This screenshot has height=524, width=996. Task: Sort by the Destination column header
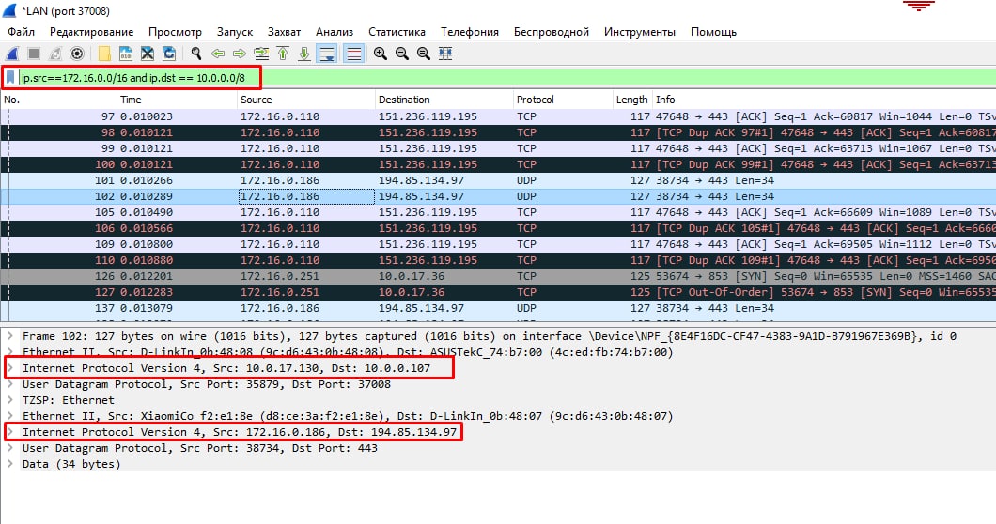coord(444,100)
